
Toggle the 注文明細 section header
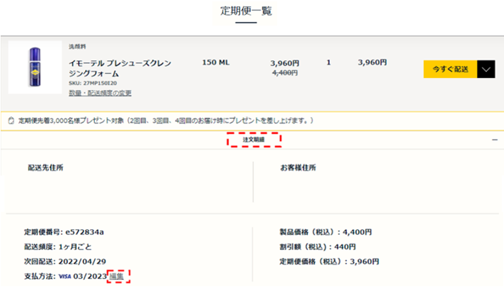click(254, 140)
